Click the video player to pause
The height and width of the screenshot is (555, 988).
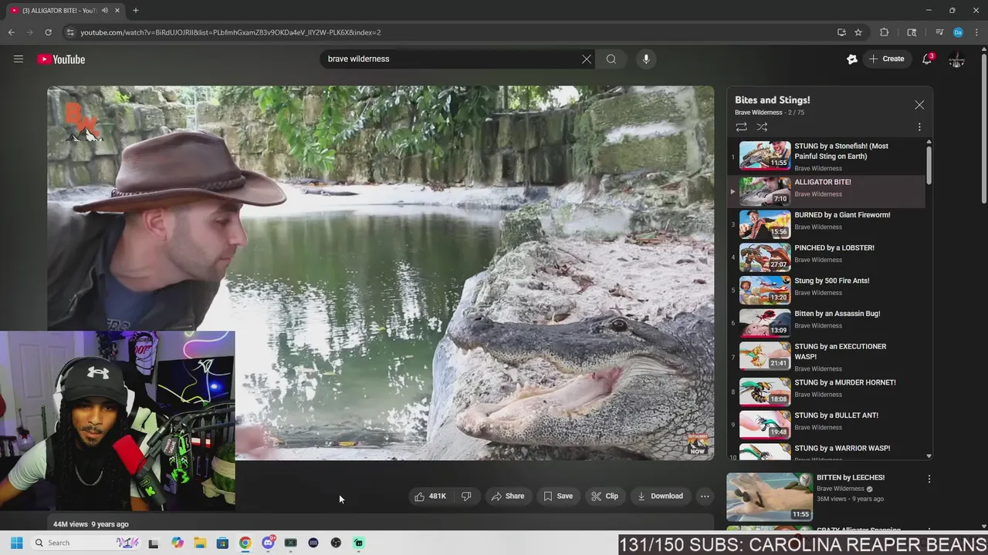coord(381,273)
